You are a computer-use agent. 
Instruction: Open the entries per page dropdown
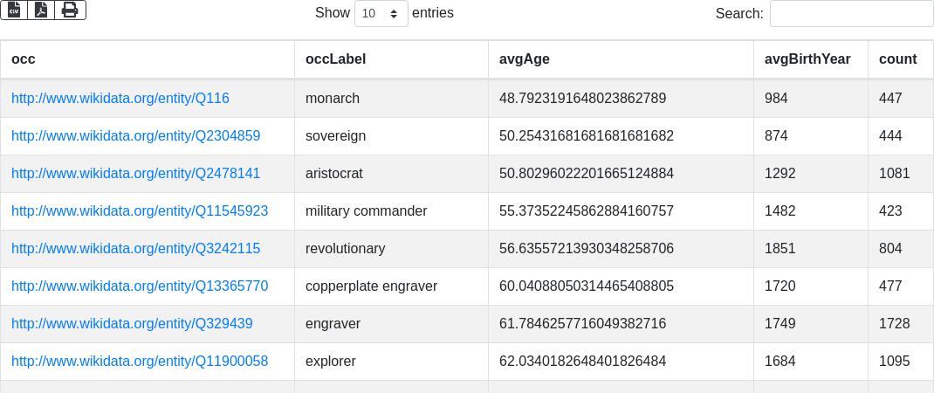[x=381, y=13]
